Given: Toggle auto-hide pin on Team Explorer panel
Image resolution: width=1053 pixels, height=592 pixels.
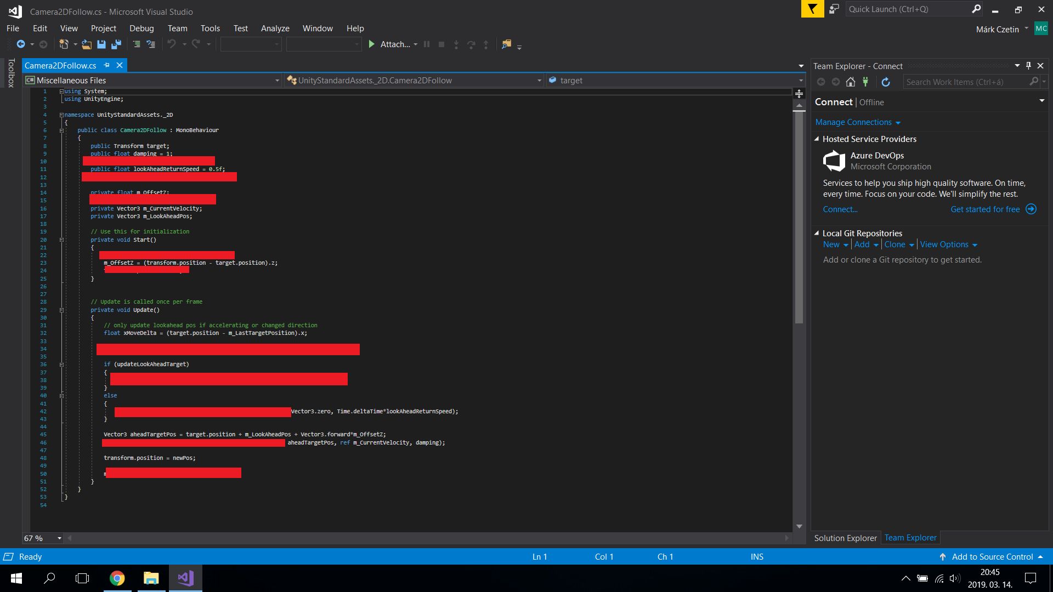Looking at the screenshot, I should point(1028,66).
